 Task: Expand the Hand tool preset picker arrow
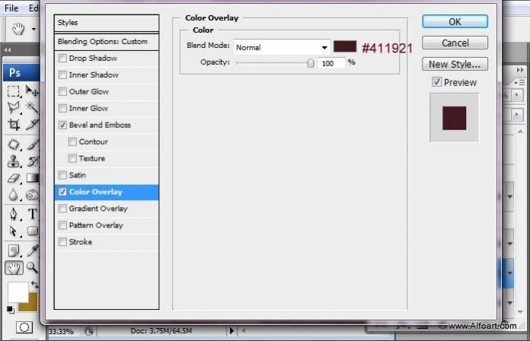(x=34, y=29)
